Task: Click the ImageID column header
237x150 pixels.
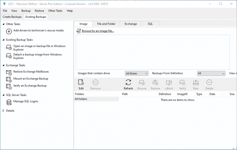Action: coord(182,94)
